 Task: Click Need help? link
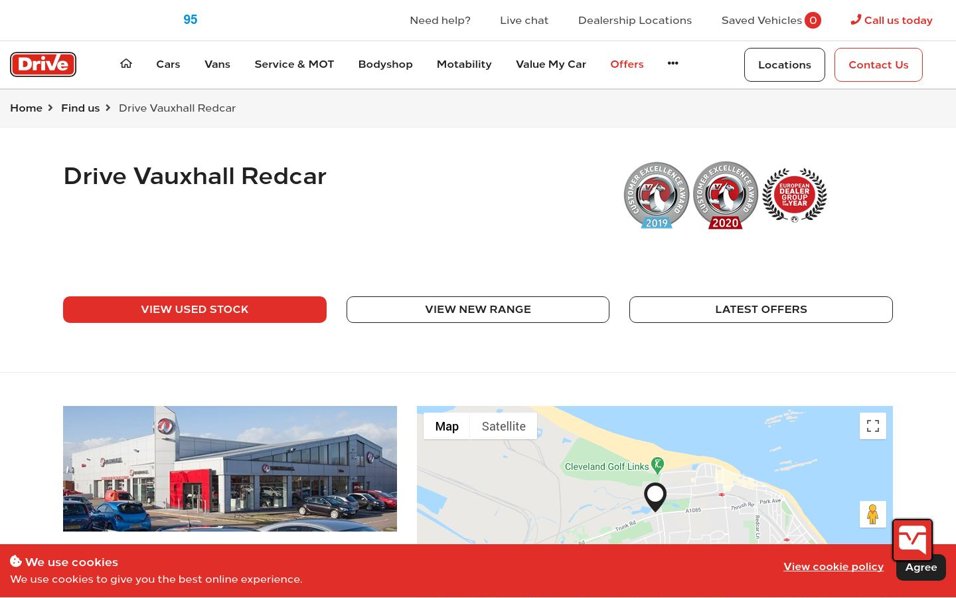(440, 21)
